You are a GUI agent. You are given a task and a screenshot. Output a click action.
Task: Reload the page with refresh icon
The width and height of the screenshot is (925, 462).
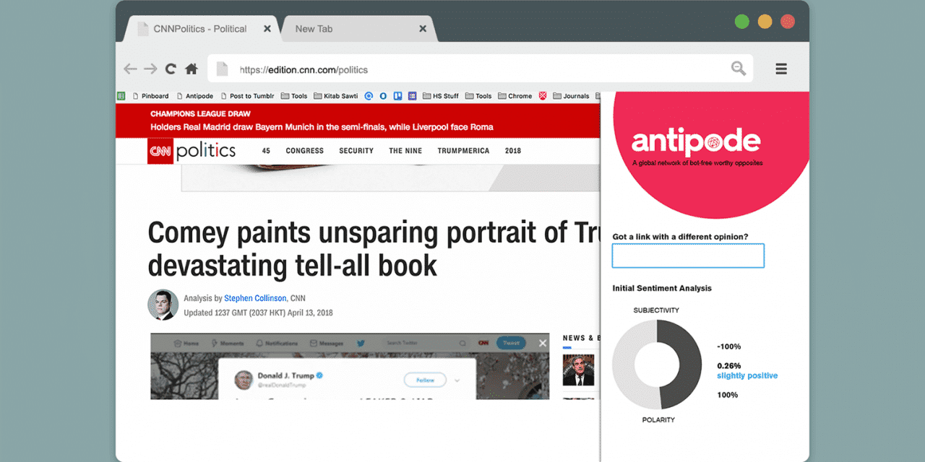(171, 69)
